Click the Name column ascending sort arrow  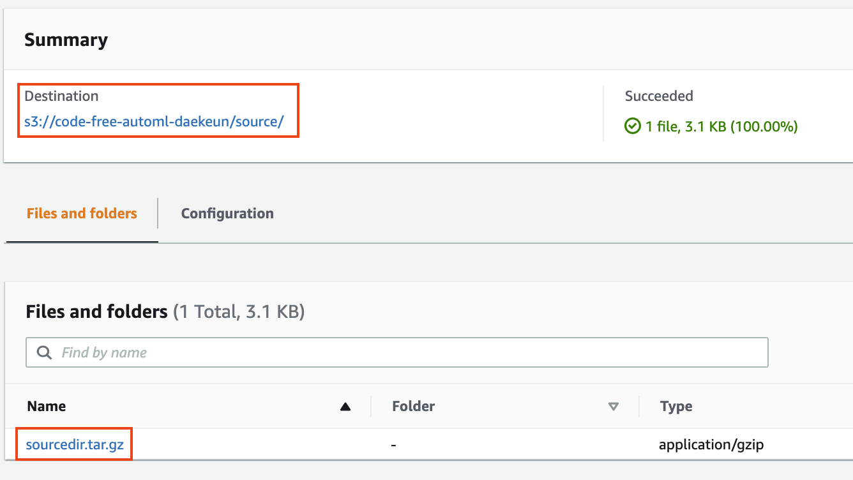[x=345, y=407]
